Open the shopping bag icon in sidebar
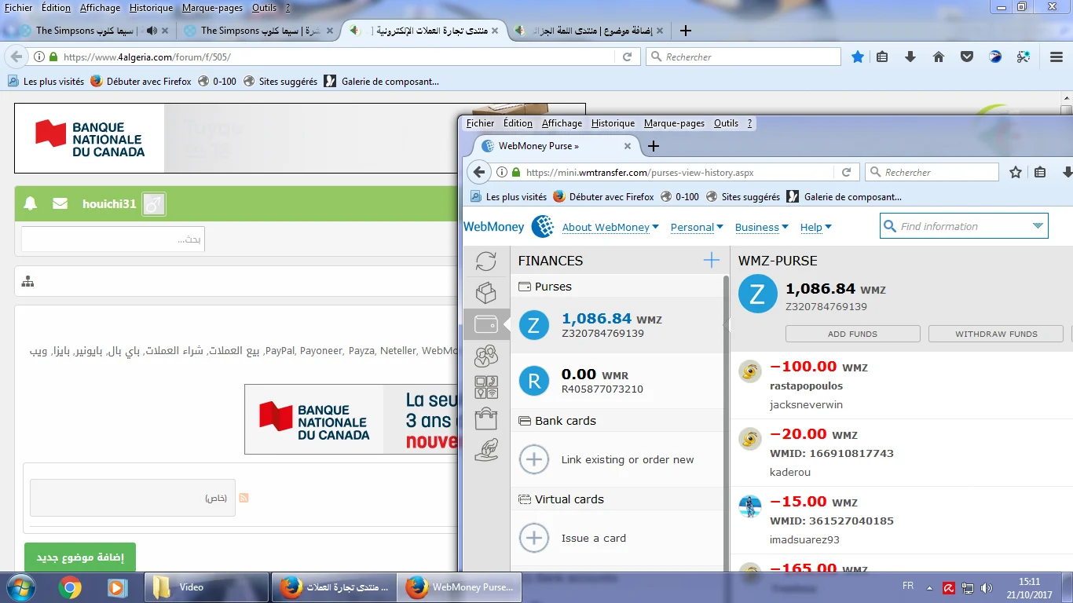 click(486, 418)
